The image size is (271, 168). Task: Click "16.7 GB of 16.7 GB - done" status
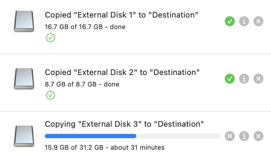tap(85, 27)
